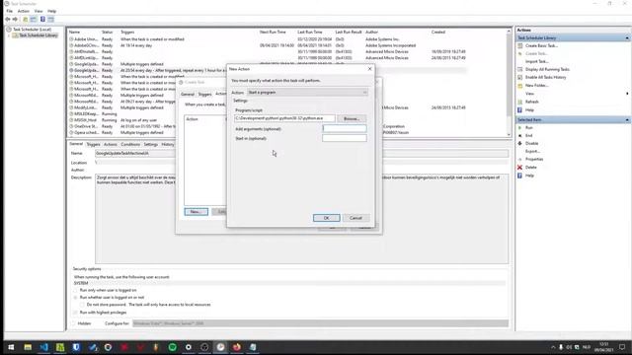Viewport: 632px width, 355px height.
Task: Click the Triggers column header
Action: tap(127, 32)
